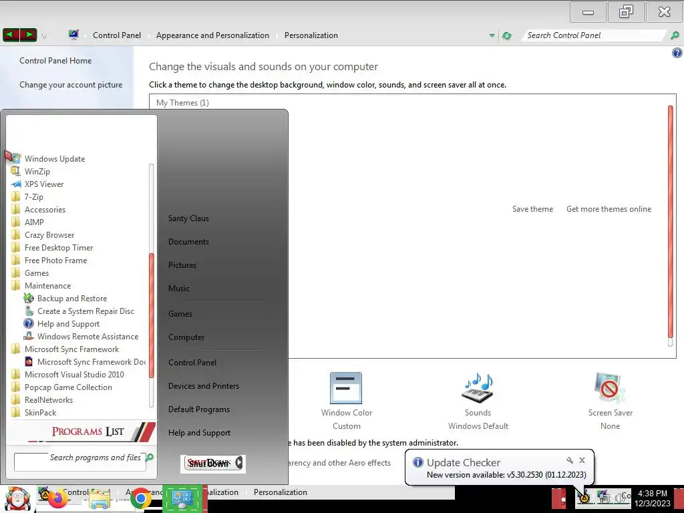Image resolution: width=684 pixels, height=513 pixels.
Task: Click the Search Control Panel magnifier icon
Action: [675, 35]
